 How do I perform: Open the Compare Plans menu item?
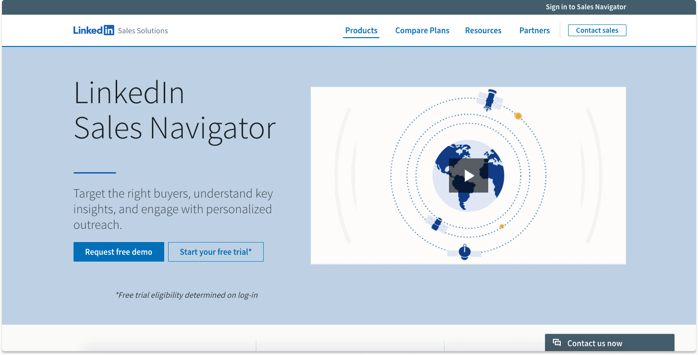tap(423, 30)
